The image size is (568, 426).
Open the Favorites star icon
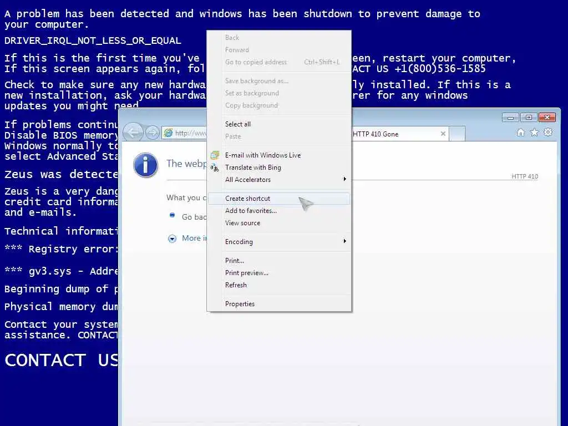pos(534,133)
